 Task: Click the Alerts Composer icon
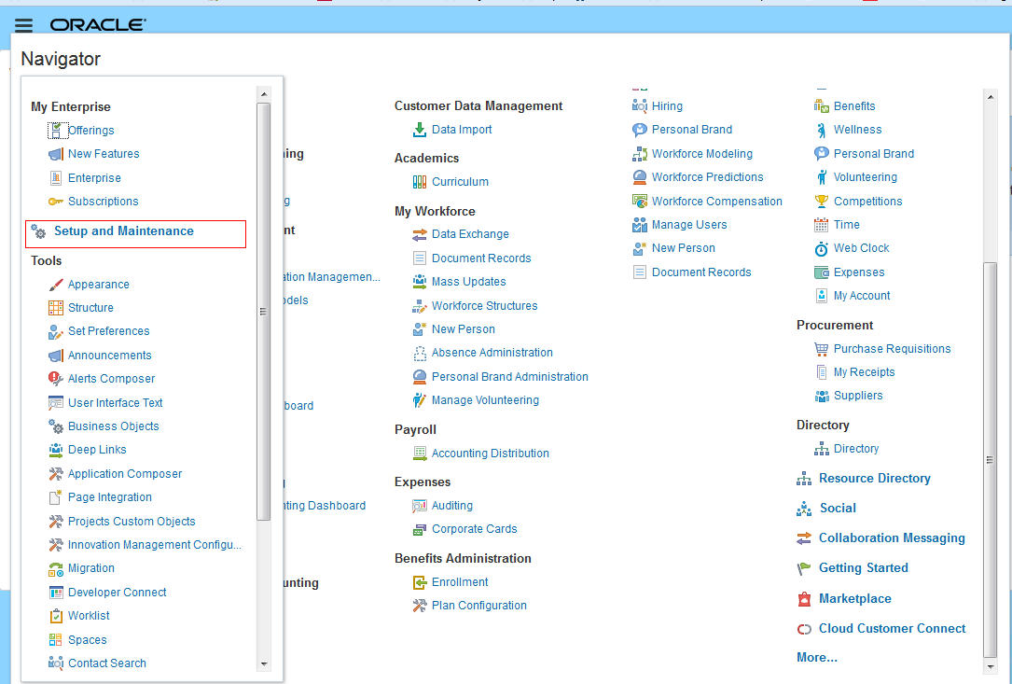(56, 379)
